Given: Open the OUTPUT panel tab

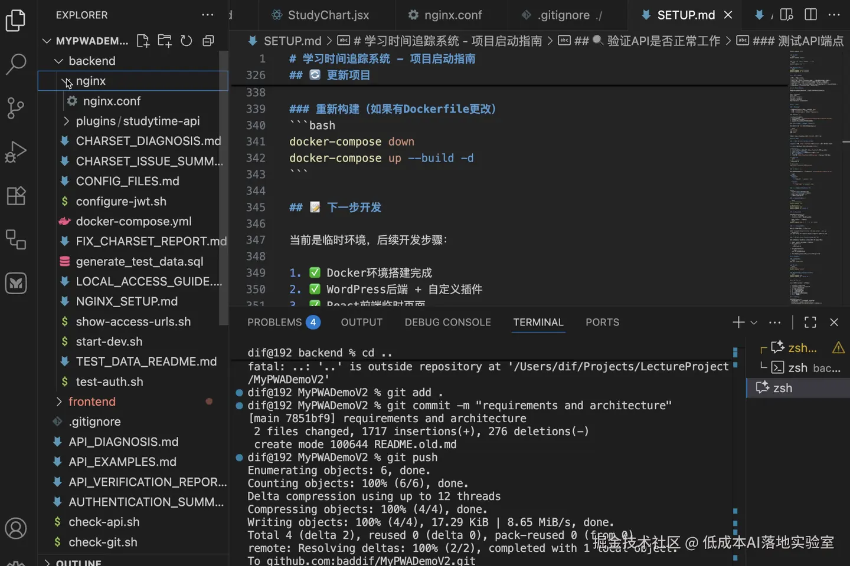Looking at the screenshot, I should (x=361, y=322).
